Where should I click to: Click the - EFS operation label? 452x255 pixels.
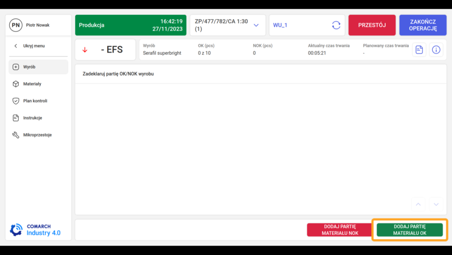coord(112,50)
